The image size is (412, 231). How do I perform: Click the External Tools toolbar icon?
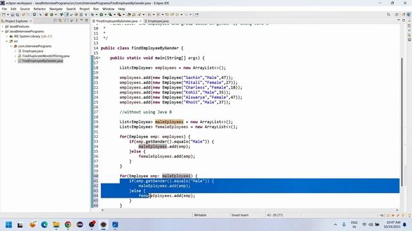[119, 15]
